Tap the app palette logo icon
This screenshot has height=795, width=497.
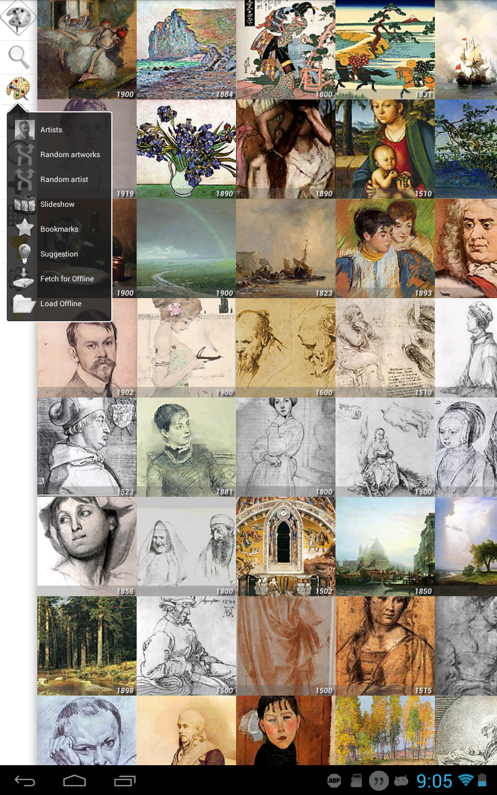[x=18, y=19]
